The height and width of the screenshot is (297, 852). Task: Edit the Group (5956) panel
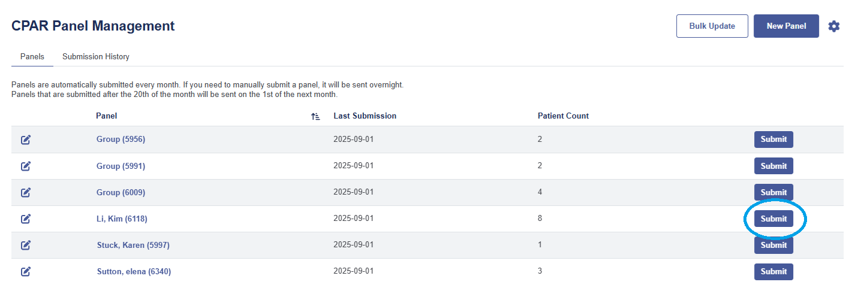[x=26, y=140]
